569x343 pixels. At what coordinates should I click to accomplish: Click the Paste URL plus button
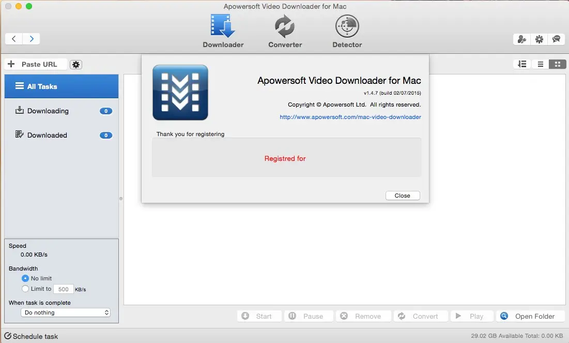click(36, 64)
